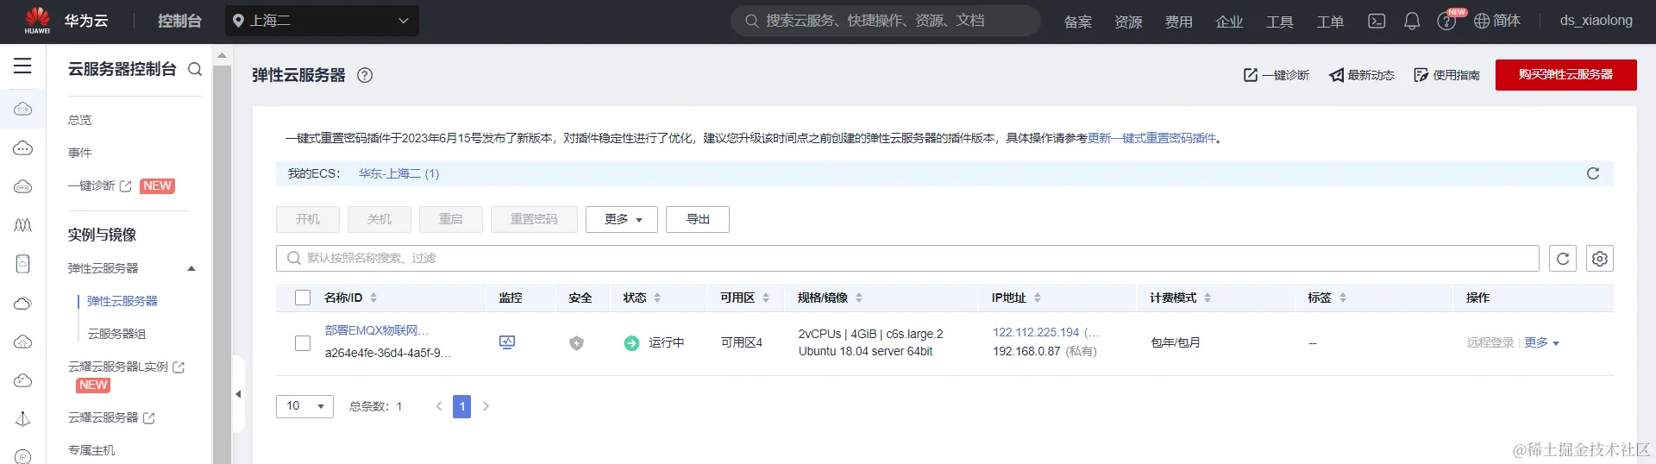The height and width of the screenshot is (464, 1656).
Task: Sort by billing mode column
Action: point(1207,298)
